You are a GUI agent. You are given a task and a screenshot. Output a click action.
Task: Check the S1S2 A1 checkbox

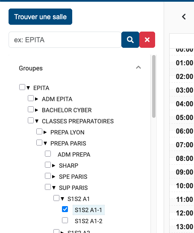(56, 198)
